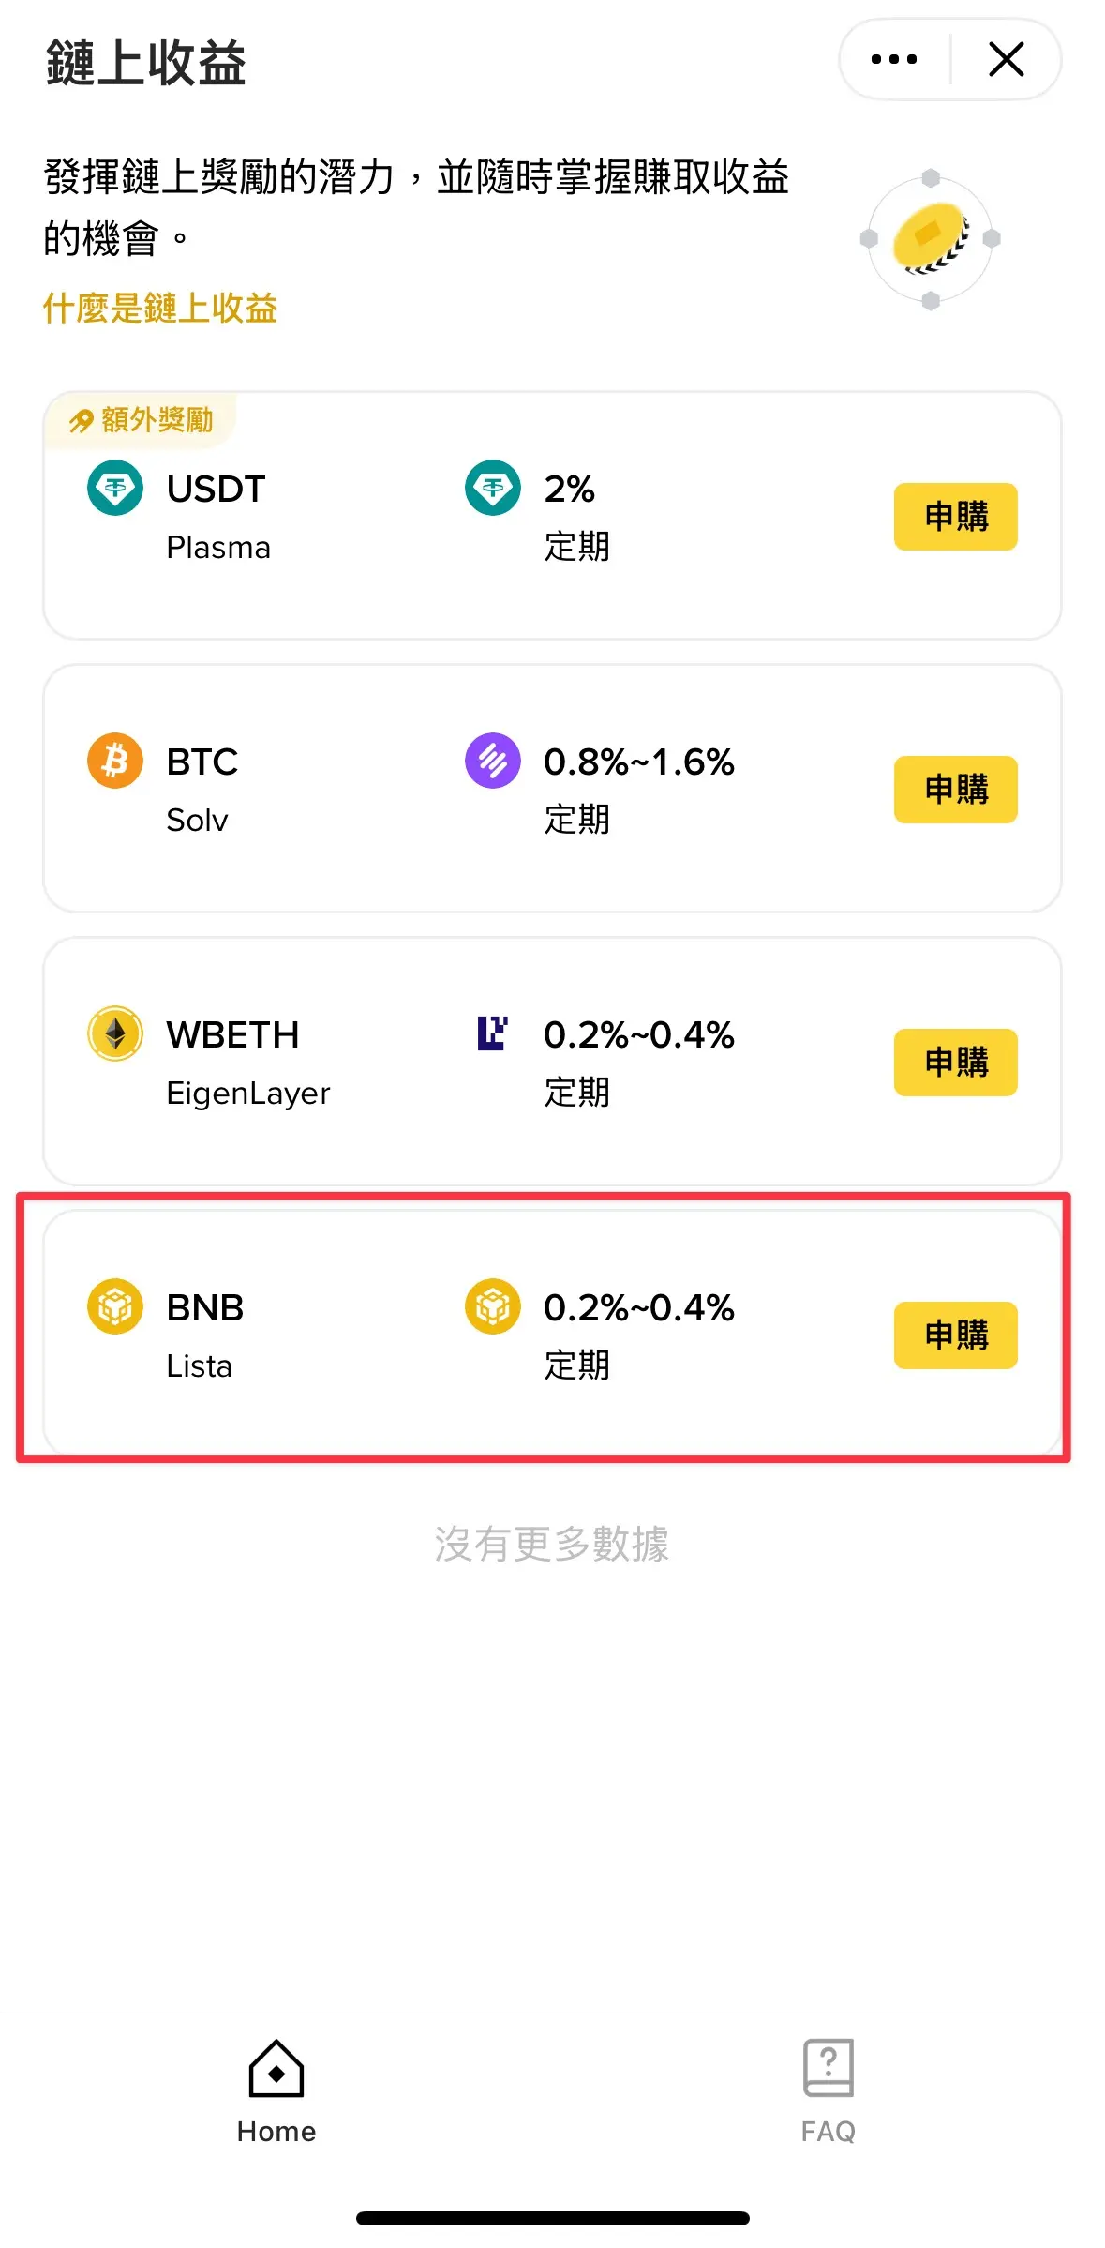Tap the WBETH coin icon
The image size is (1105, 2248).
point(115,1033)
